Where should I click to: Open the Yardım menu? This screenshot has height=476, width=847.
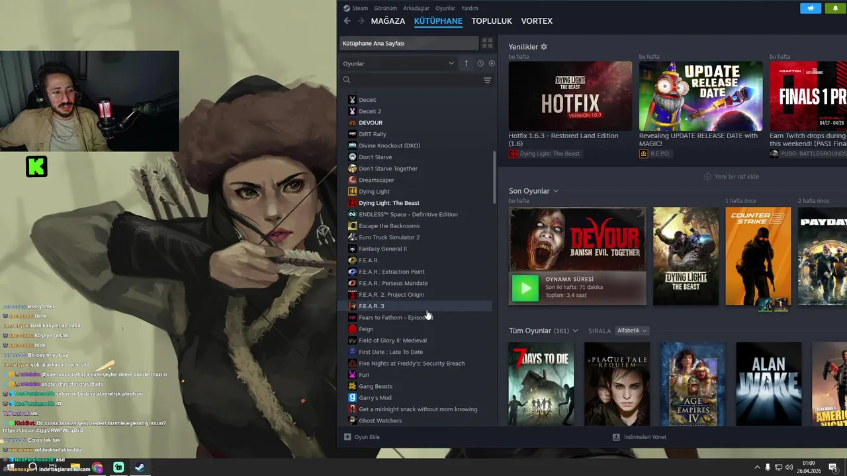point(470,8)
